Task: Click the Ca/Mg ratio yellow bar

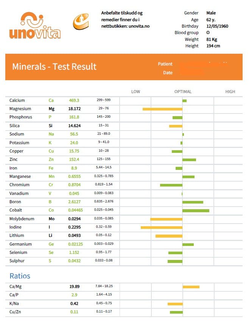Action: pyautogui.click(x=191, y=287)
